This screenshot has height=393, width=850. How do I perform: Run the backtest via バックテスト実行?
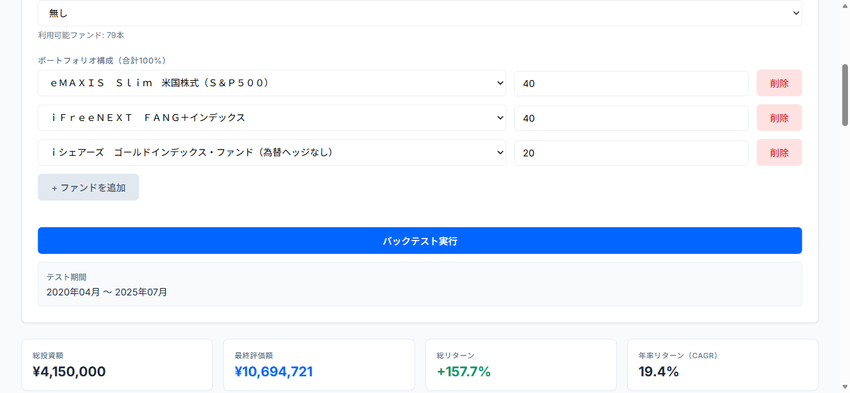click(420, 241)
